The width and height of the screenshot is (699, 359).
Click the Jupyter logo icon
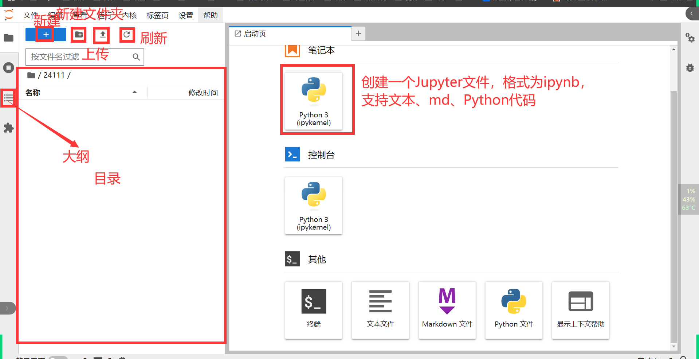pyautogui.click(x=9, y=15)
